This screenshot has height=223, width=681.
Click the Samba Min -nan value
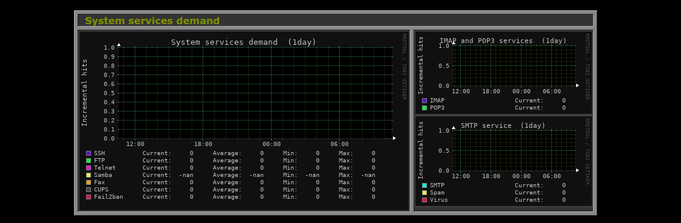[x=312, y=175]
